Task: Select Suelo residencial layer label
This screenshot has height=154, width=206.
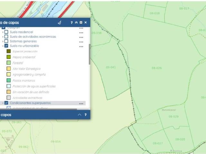Action: click(x=22, y=32)
